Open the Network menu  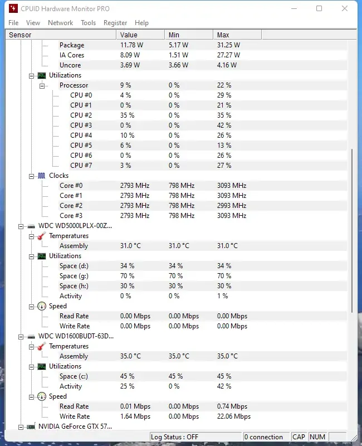[x=60, y=23]
